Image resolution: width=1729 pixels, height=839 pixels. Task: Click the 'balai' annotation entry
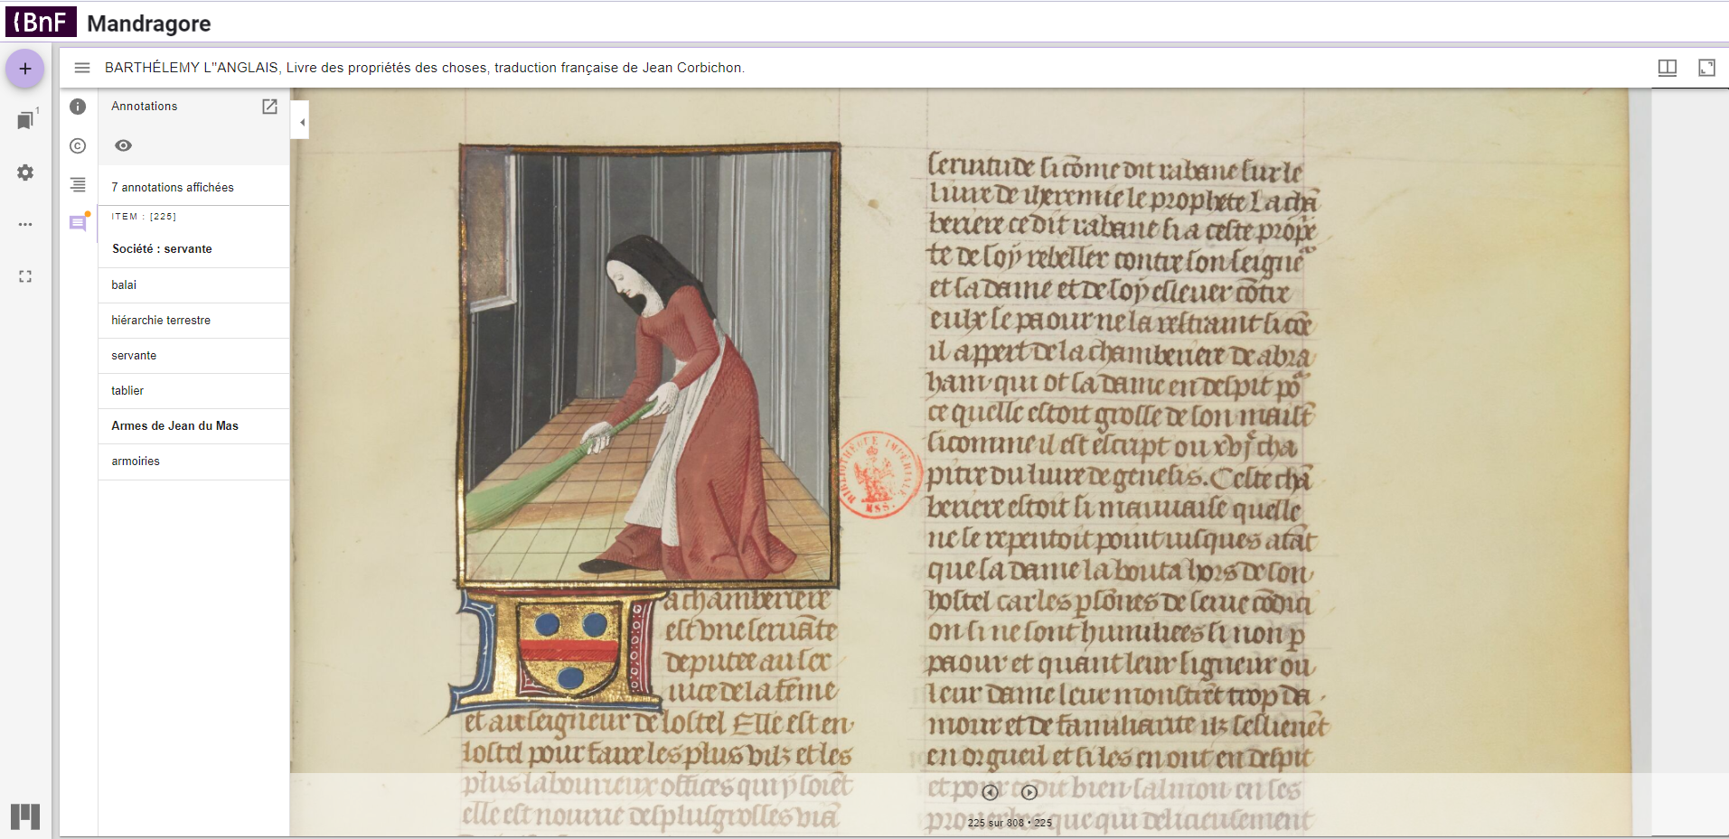point(124,284)
